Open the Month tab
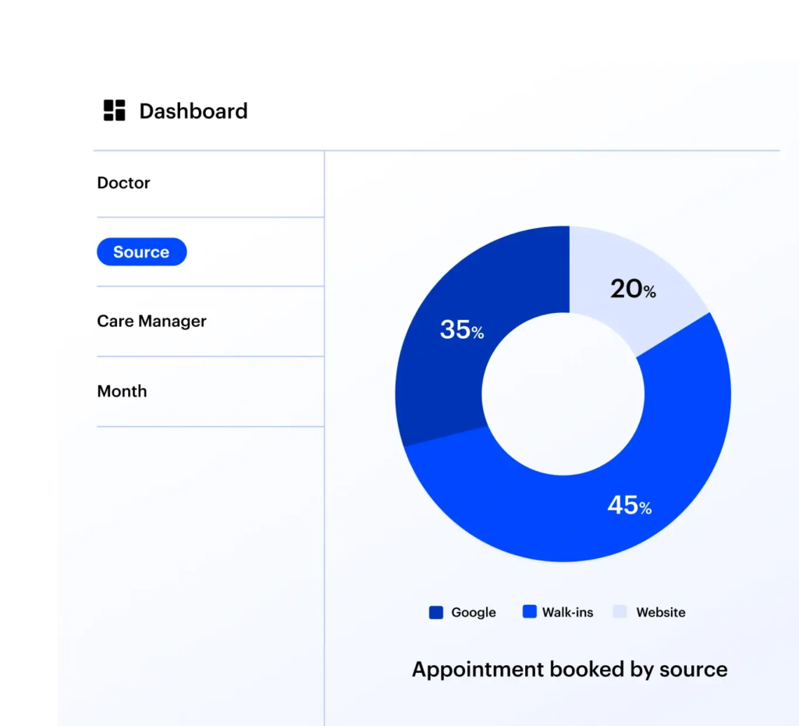Image resolution: width=799 pixels, height=726 pixels. 122,391
